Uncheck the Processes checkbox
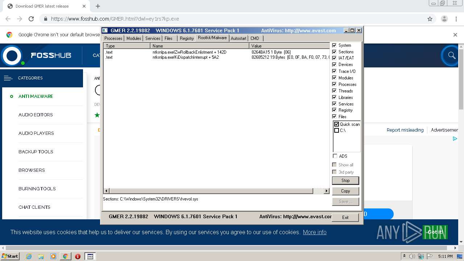Screen dimensions: 464x261 (x=334, y=84)
